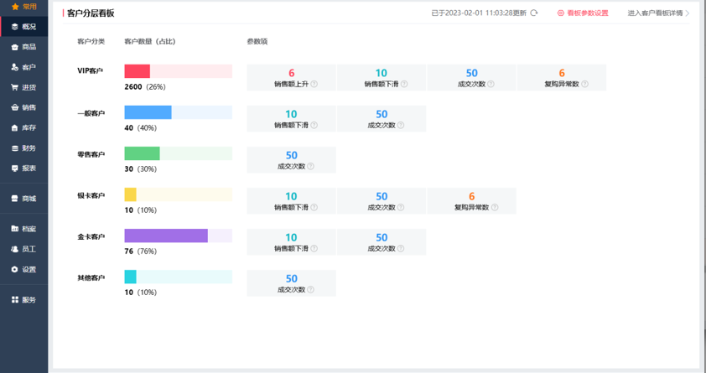Viewport: 706px width, 373px height.
Task: Open the 商品 sidebar section
Action: [x=23, y=47]
